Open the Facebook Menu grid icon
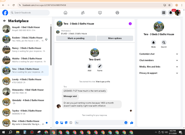This screenshot has height=135, width=185. tap(164, 13)
